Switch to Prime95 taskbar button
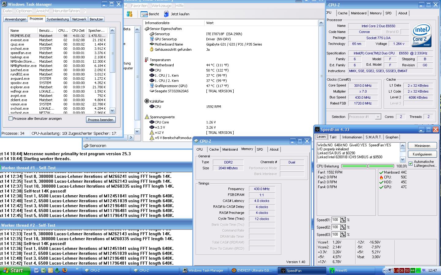441x275 pixels. pos(351,270)
